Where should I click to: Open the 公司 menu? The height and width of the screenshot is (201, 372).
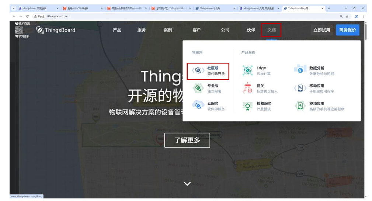point(225,30)
